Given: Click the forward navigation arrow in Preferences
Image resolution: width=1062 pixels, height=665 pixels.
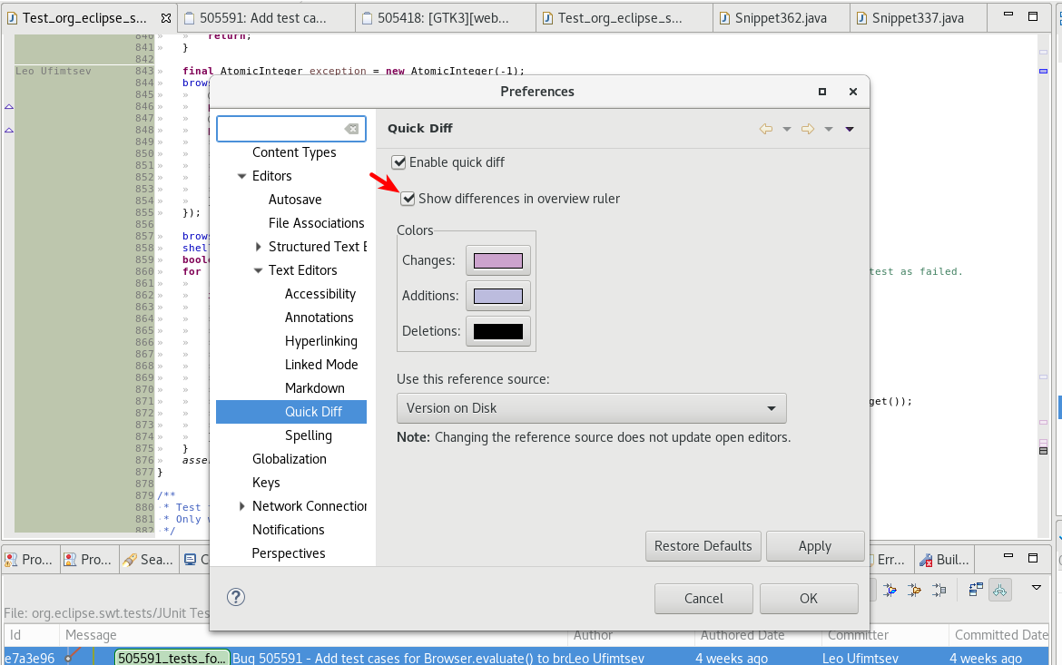Looking at the screenshot, I should pos(808,129).
